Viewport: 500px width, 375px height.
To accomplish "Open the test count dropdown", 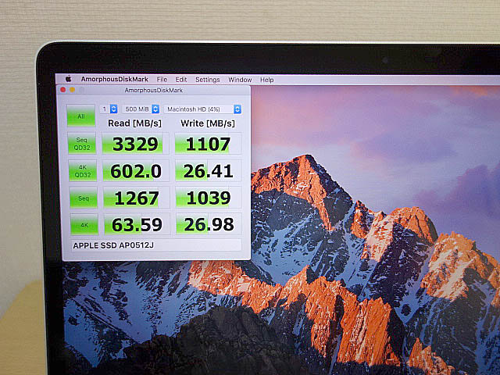I will 109,109.
